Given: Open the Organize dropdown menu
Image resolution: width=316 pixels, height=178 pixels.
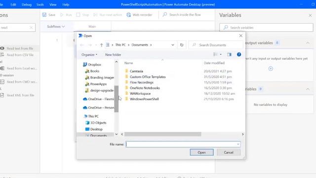Looking at the screenshot, I should coord(89,55).
